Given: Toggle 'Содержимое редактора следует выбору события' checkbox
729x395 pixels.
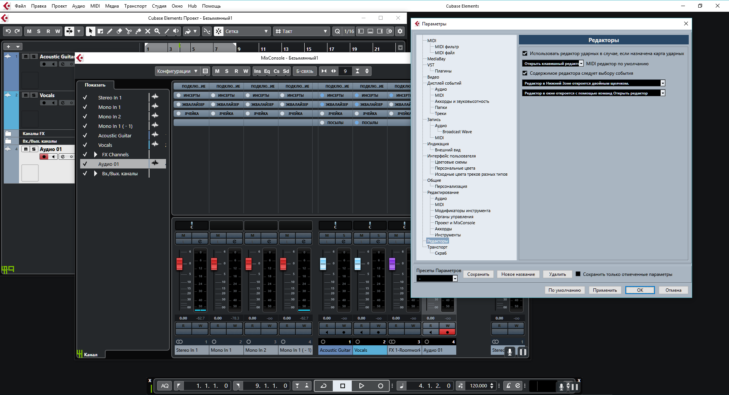Looking at the screenshot, I should [x=525, y=73].
